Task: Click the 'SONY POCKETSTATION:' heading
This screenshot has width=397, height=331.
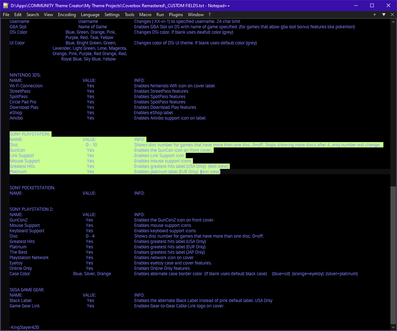Action: (33, 188)
